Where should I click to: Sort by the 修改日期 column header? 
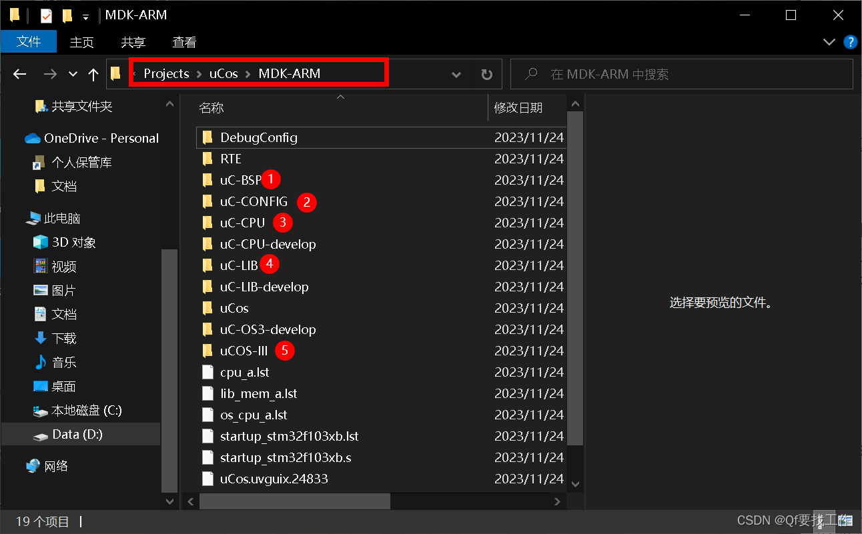[x=518, y=107]
